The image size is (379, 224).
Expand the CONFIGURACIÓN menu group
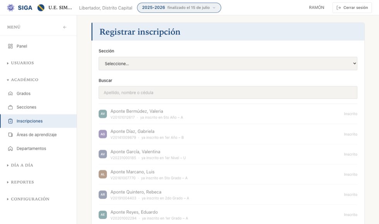(x=28, y=199)
